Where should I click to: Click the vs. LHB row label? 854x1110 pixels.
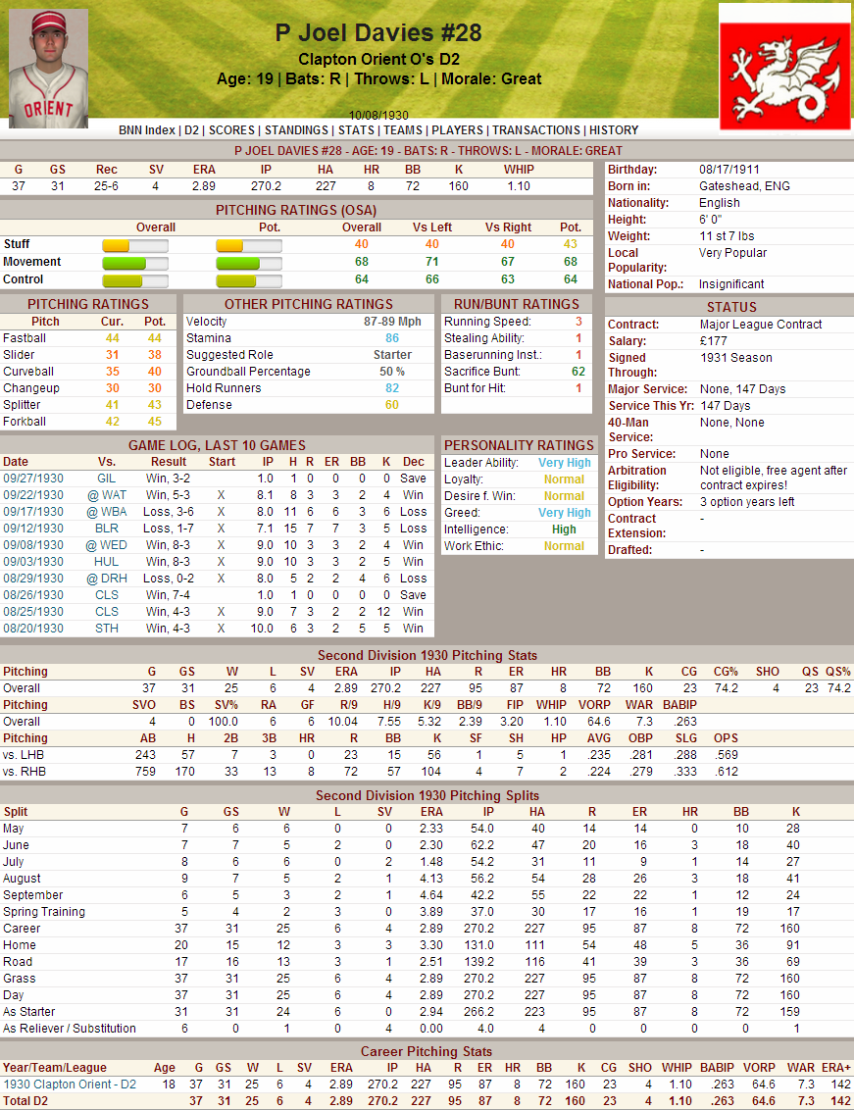click(x=24, y=755)
